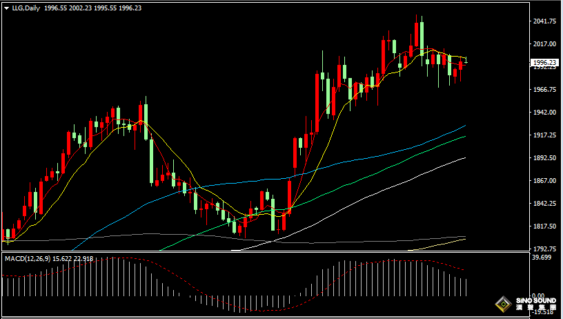Click the 1892.50 price axis label
The height and width of the screenshot is (319, 563).
point(544,158)
